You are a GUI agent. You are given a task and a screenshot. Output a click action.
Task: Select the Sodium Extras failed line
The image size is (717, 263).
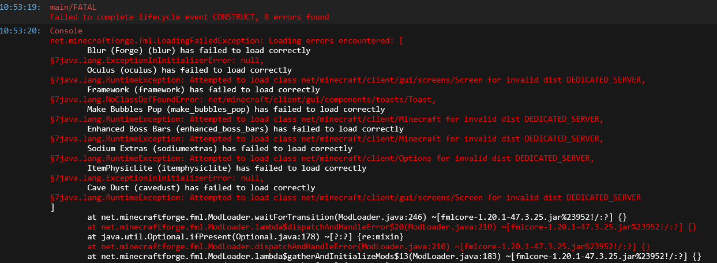click(x=219, y=148)
